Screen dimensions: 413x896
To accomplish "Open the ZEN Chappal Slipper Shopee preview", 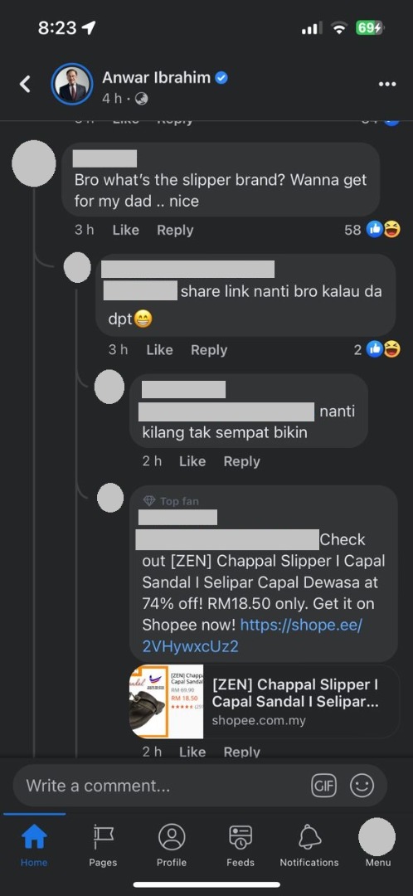I will click(x=264, y=702).
